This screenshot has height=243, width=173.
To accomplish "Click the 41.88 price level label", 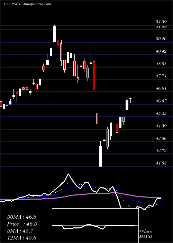I will (x=161, y=163).
